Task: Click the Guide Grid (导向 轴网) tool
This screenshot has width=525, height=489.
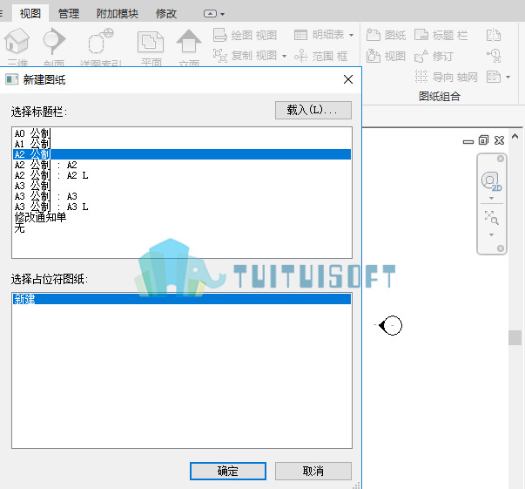Action: tap(447, 77)
